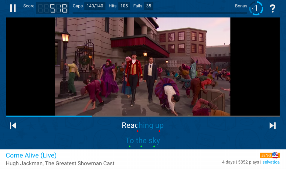Open the selvatica user profile link
286x169 pixels.
click(x=271, y=162)
